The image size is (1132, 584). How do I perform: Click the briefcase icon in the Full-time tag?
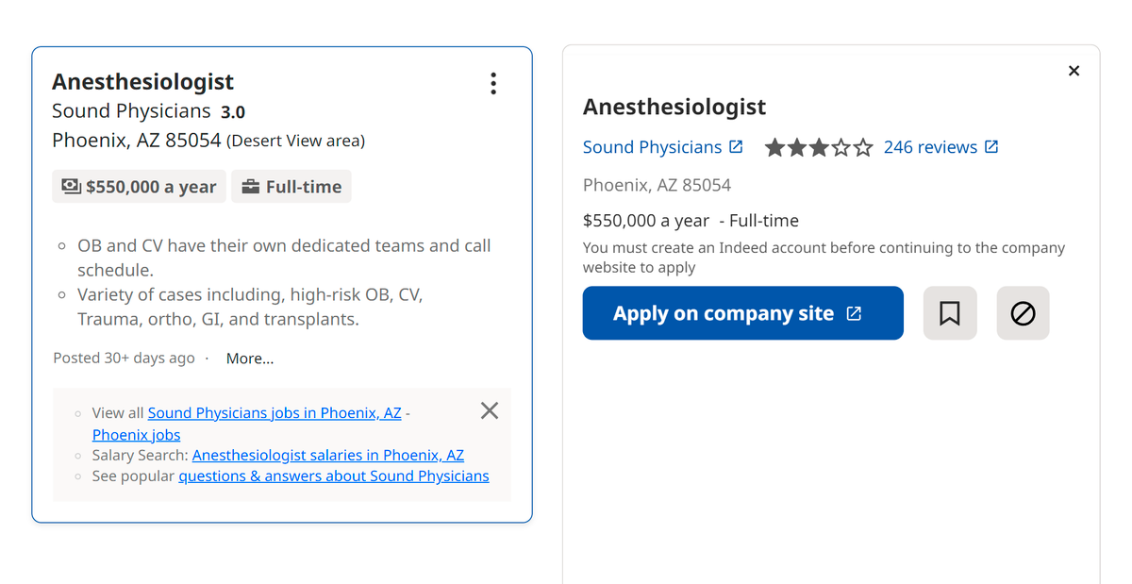click(251, 187)
